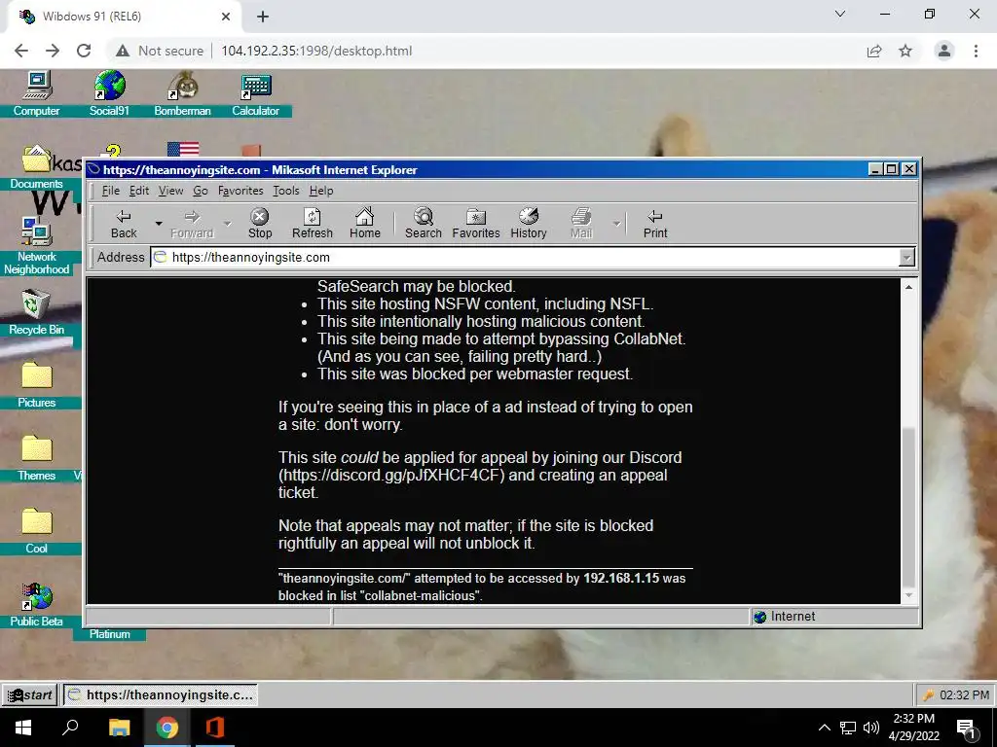Viewport: 997px width, 747px height.
Task: Open the Help menu
Action: coord(321,191)
